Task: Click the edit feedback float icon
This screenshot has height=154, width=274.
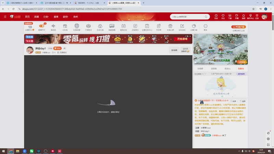Action: coord(268,145)
